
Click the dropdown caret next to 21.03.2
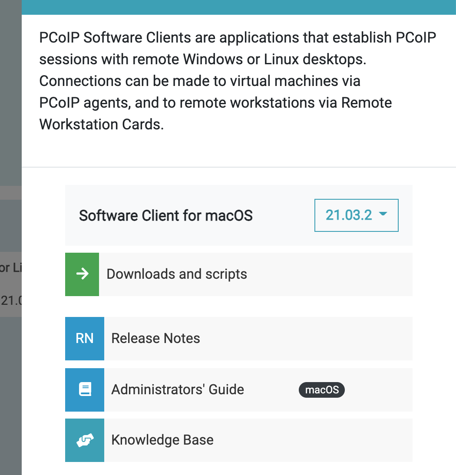pyautogui.click(x=383, y=215)
